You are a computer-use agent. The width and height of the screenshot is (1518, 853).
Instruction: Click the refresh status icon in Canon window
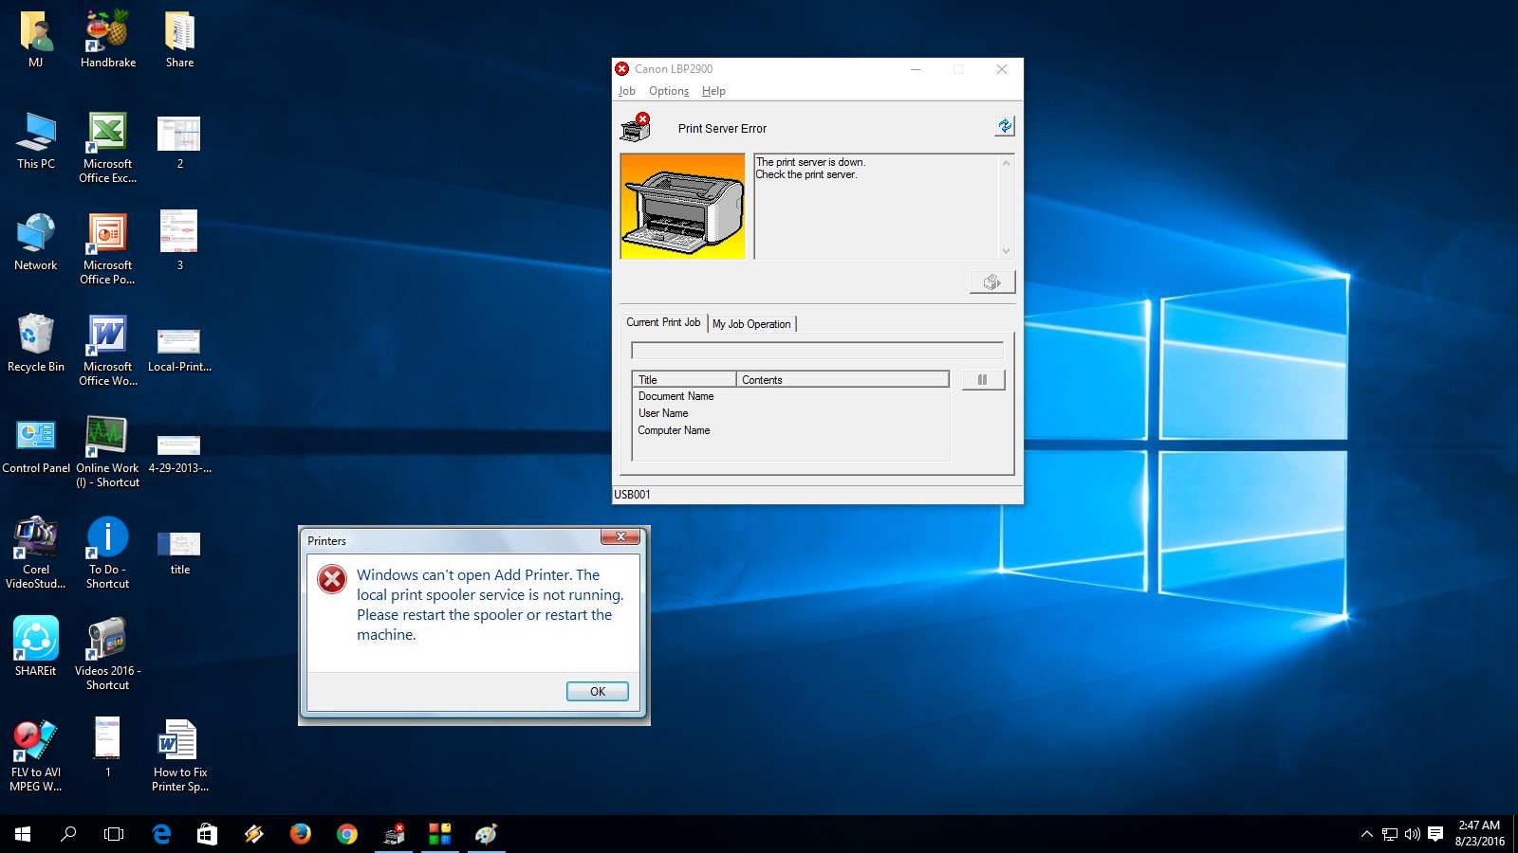tap(1004, 126)
